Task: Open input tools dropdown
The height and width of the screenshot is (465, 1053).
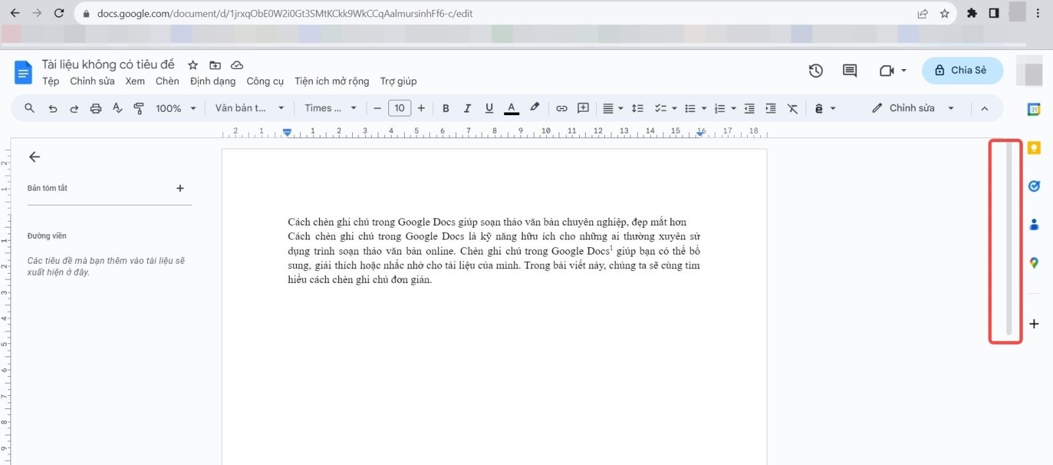Action: (825, 109)
